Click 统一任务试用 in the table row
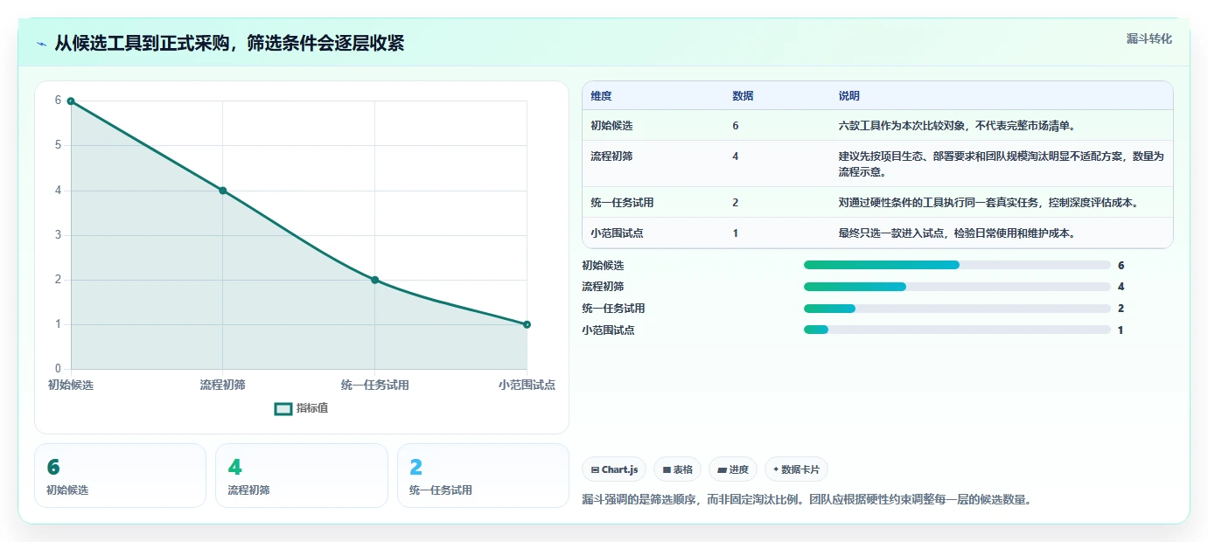The image size is (1208, 542). click(x=622, y=203)
